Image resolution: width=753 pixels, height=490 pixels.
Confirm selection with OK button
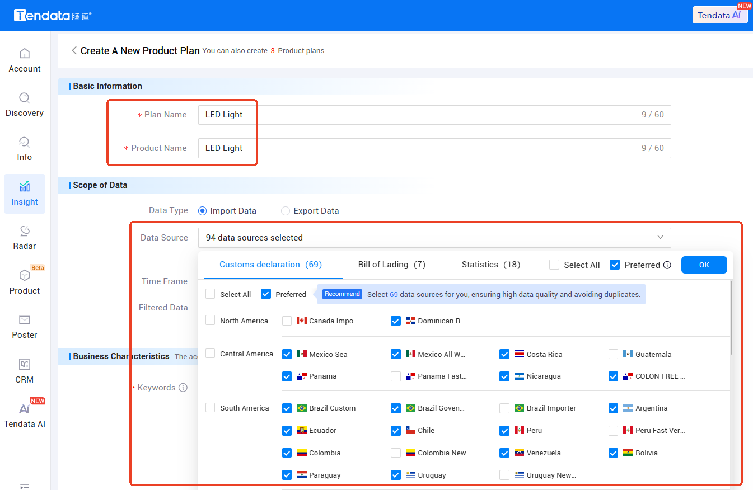(x=704, y=265)
